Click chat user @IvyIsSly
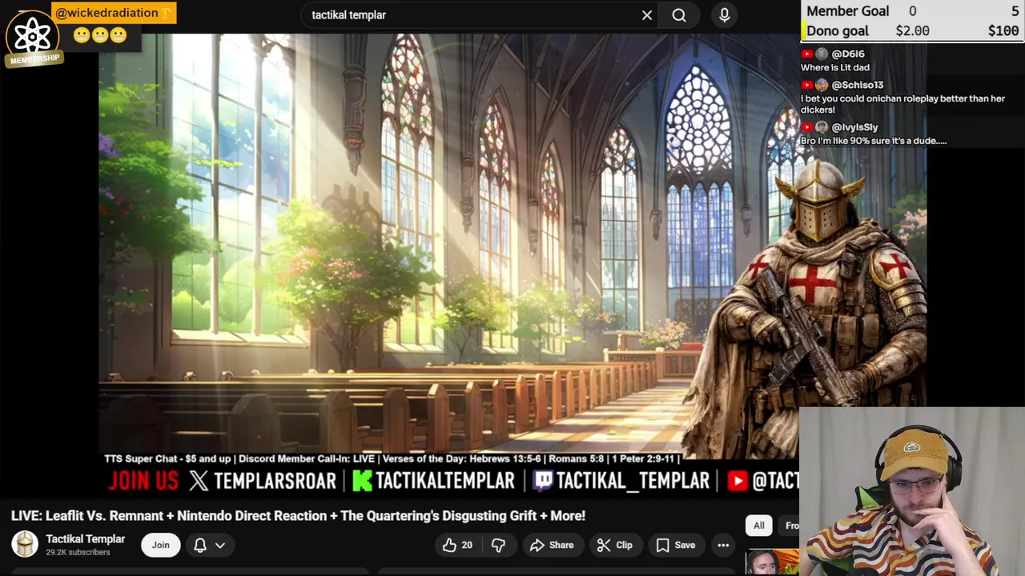This screenshot has height=576, width=1025. [x=854, y=127]
